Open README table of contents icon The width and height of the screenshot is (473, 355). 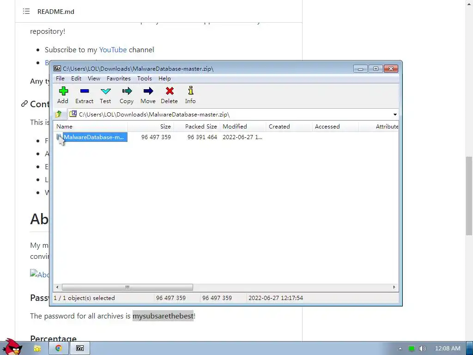[26, 12]
